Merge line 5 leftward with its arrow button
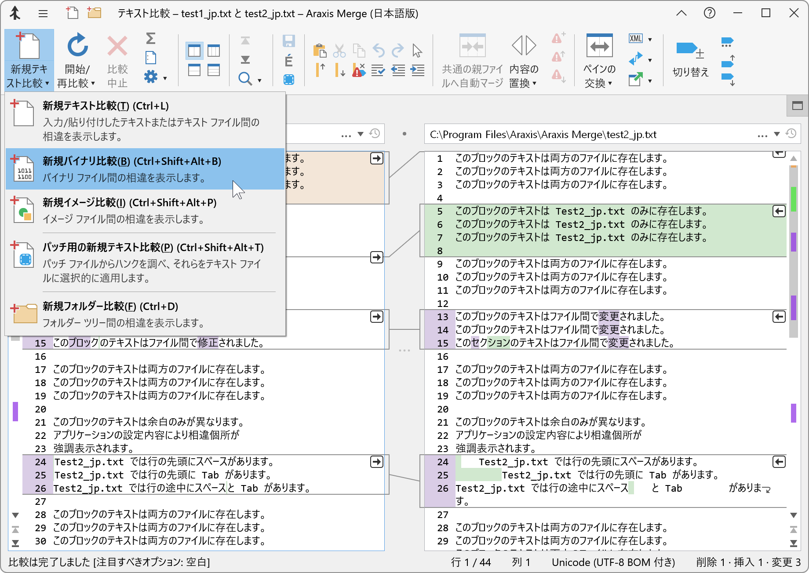 [x=779, y=211]
